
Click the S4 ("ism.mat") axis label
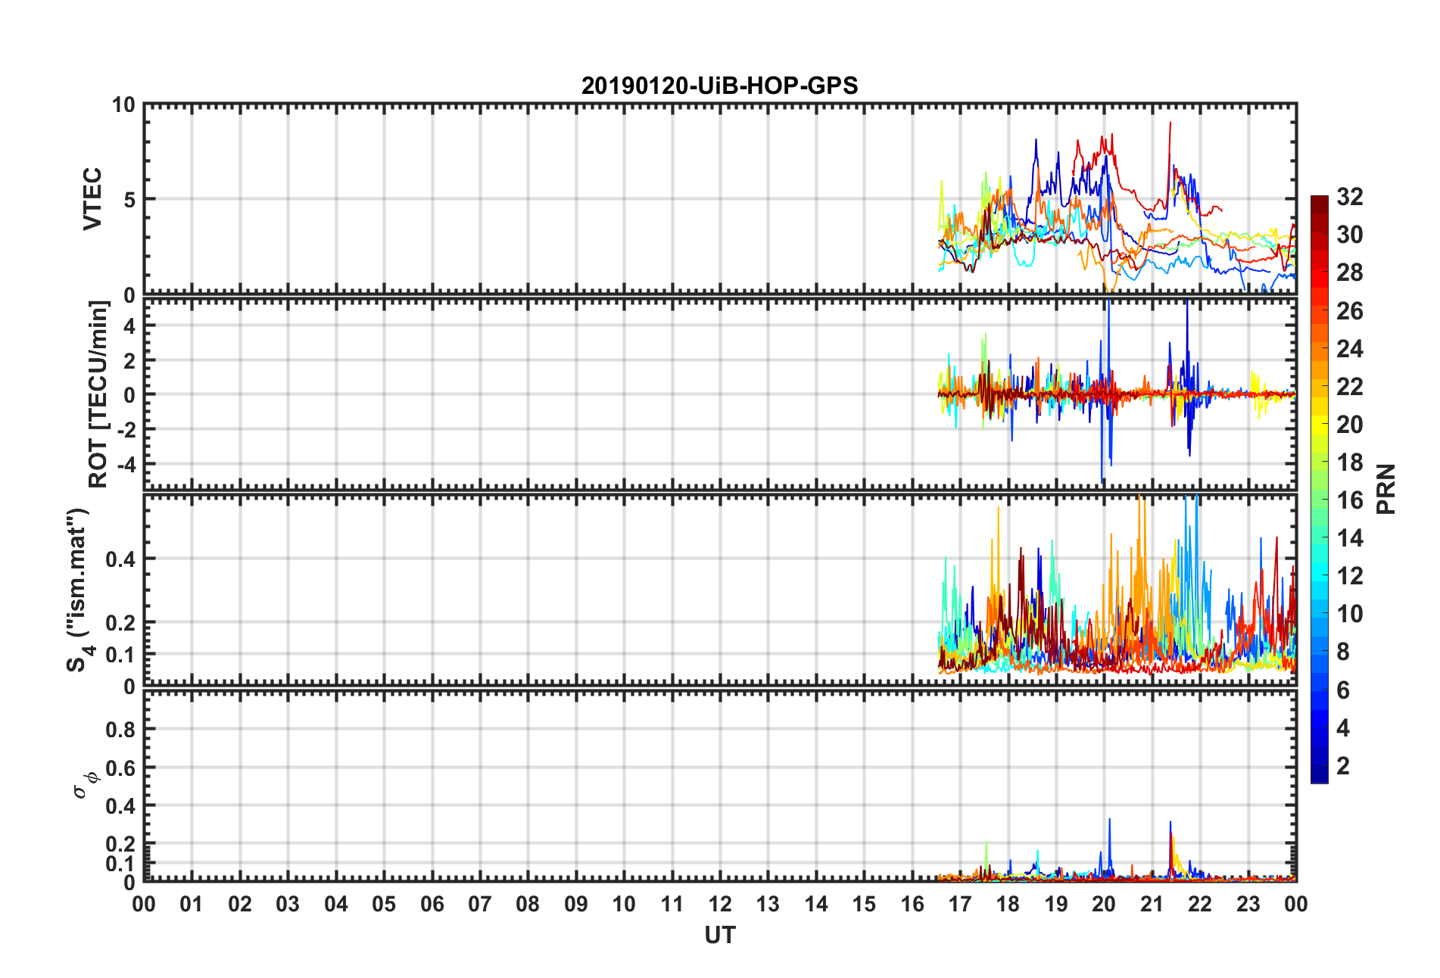click(79, 590)
